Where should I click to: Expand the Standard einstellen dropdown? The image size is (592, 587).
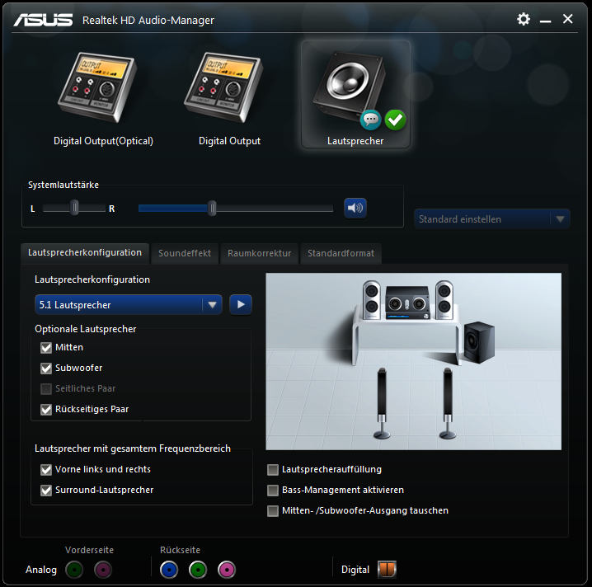(x=560, y=219)
